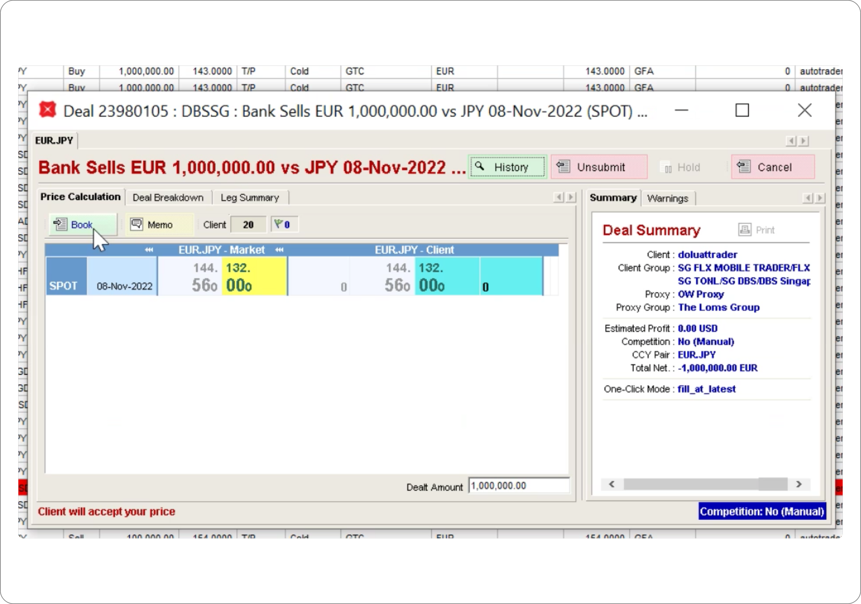
Task: Switch to the Deal Breakdown tab
Action: click(168, 198)
